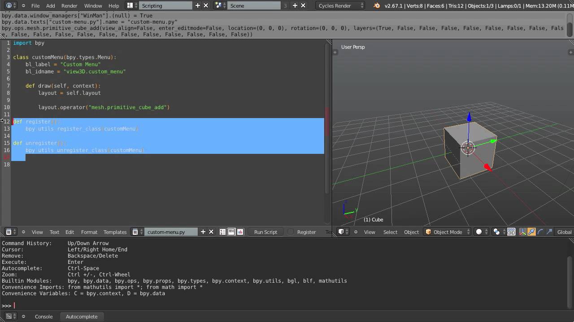Open the text editor type selector
Viewport: 574px width, 322px height.
(x=11, y=232)
